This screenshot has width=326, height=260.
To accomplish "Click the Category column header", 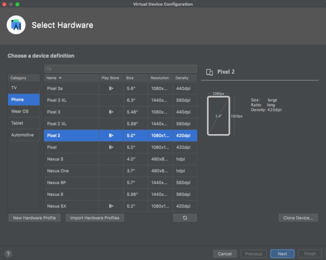I will point(24,78).
